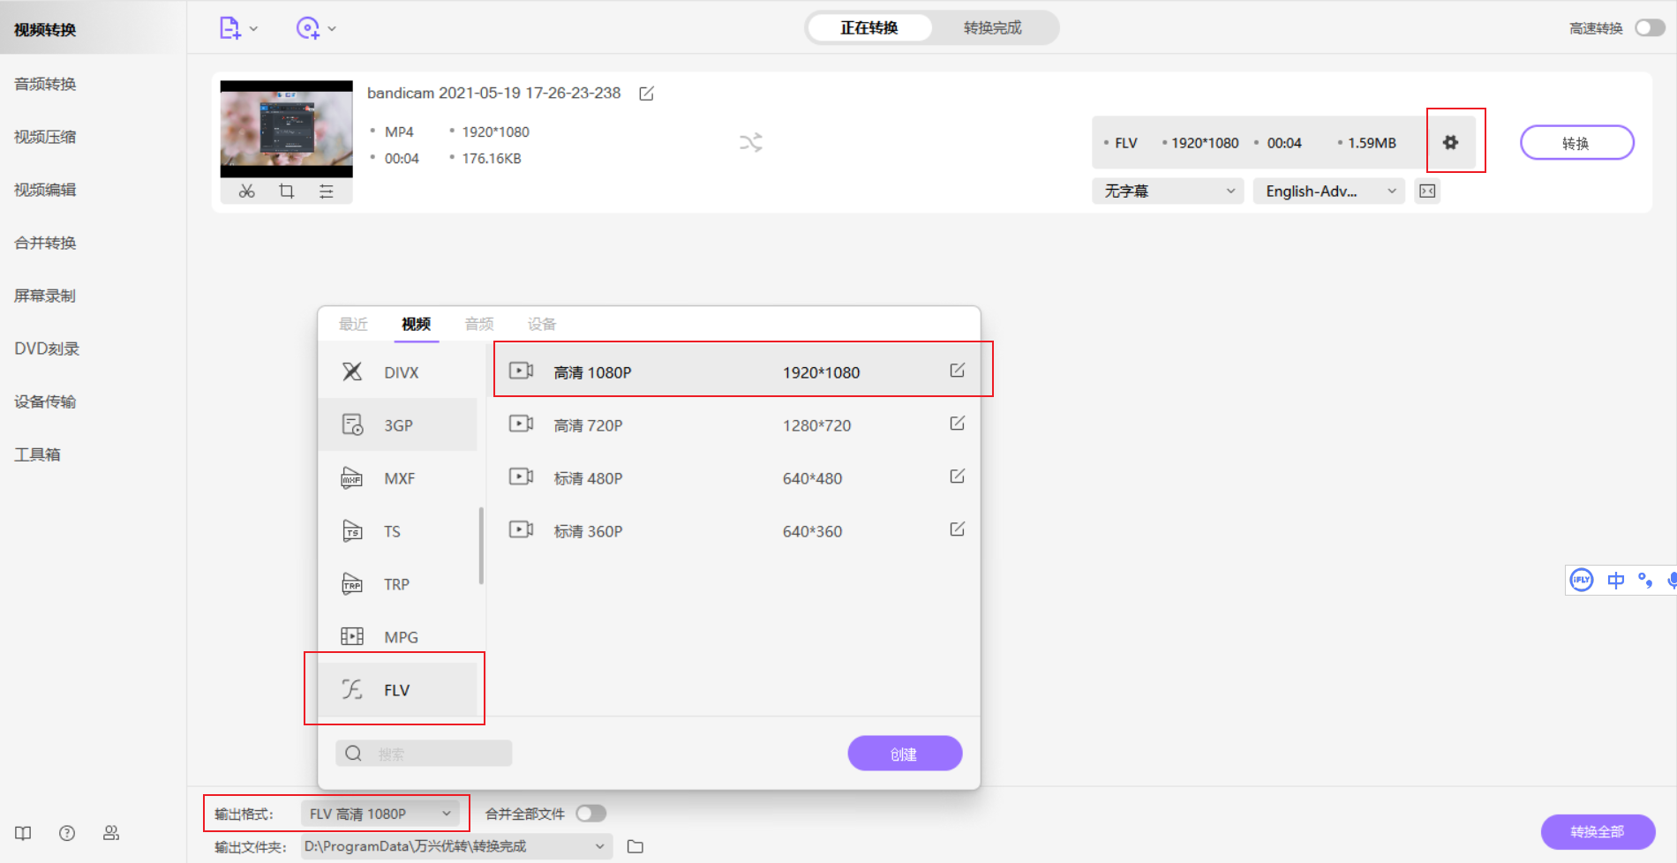Image resolution: width=1677 pixels, height=863 pixels.
Task: Open the output folder icon
Action: [x=635, y=846]
